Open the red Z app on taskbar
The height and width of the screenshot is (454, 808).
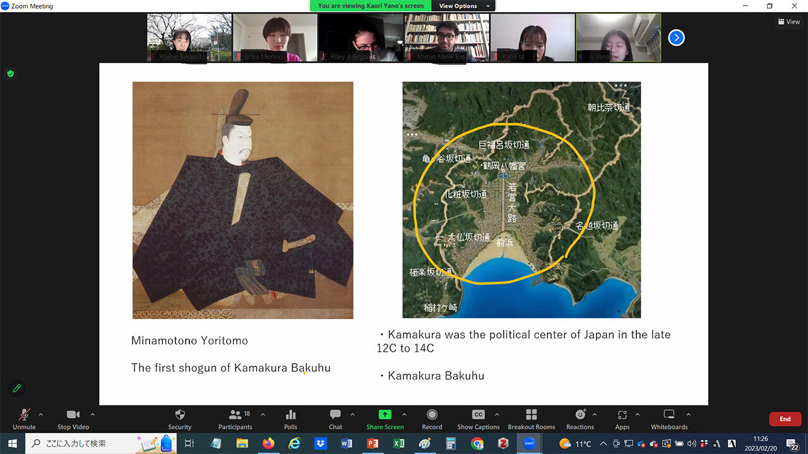coord(503,443)
